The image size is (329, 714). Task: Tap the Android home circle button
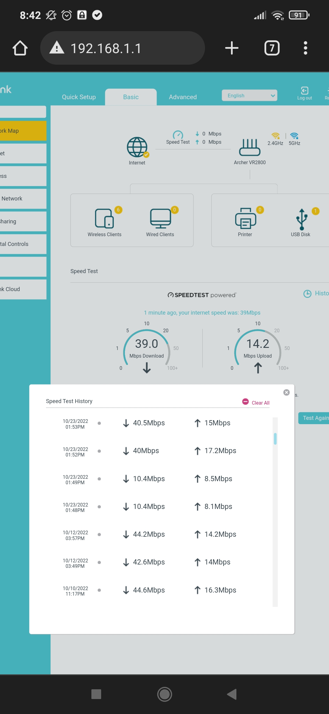click(164, 694)
